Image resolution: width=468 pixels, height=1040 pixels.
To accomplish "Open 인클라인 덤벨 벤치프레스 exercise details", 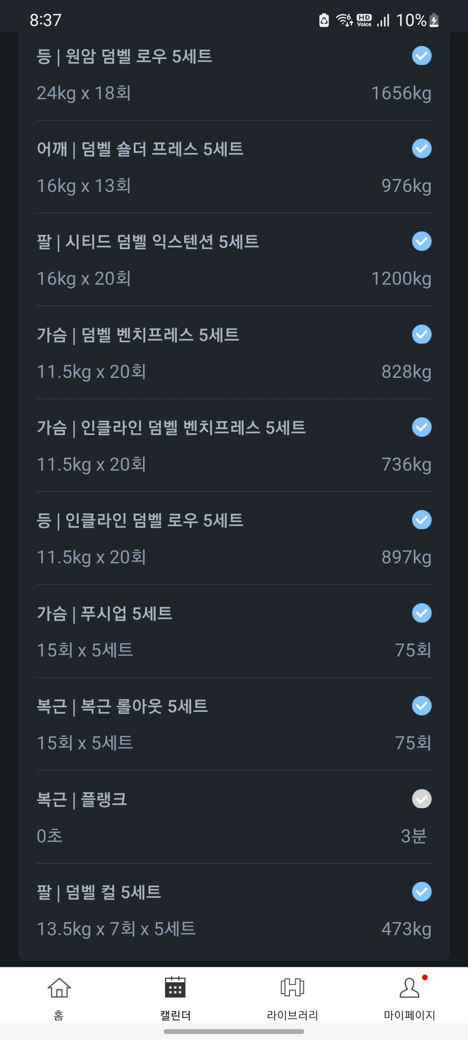I will pos(171,428).
